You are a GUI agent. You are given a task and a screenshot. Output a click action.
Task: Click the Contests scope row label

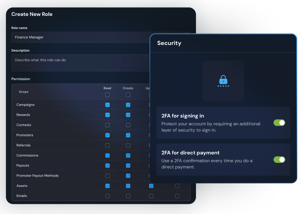coord(24,125)
